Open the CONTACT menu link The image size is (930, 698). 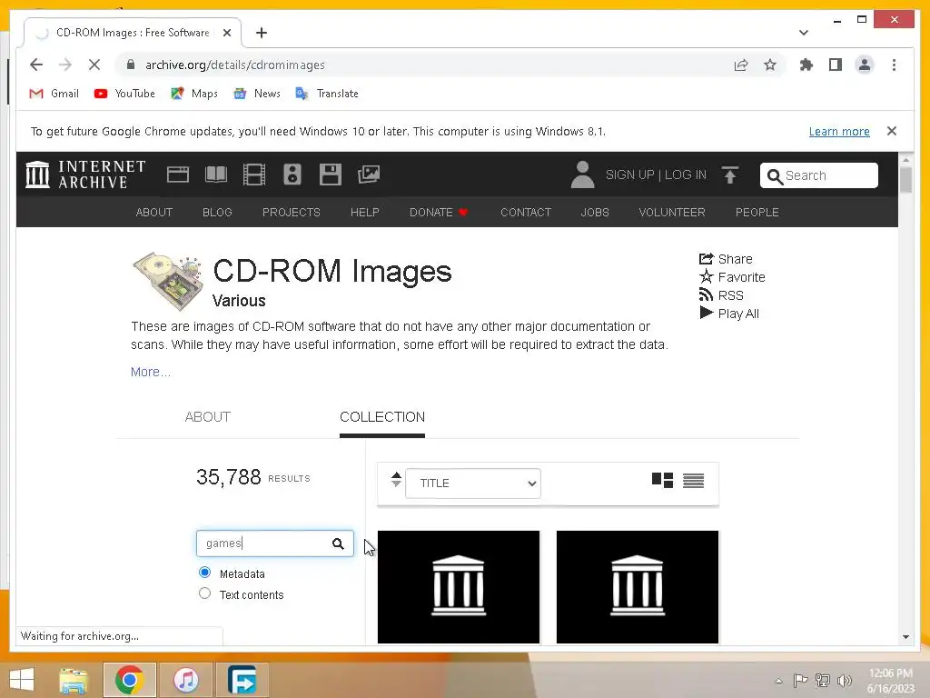pos(526,212)
